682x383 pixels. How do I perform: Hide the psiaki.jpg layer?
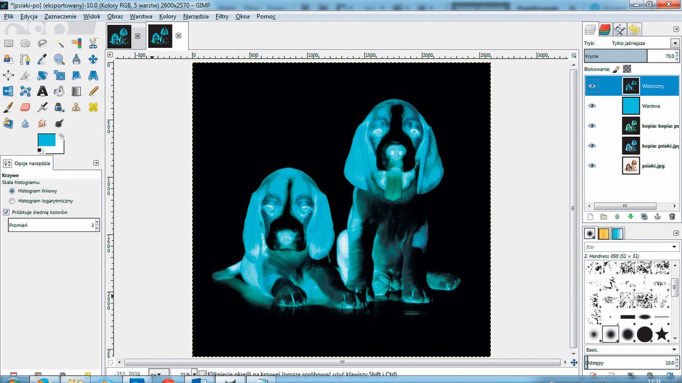tap(592, 165)
